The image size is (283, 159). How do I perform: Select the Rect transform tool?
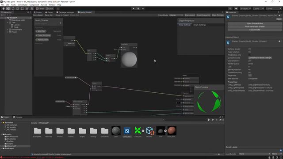click(22, 9)
